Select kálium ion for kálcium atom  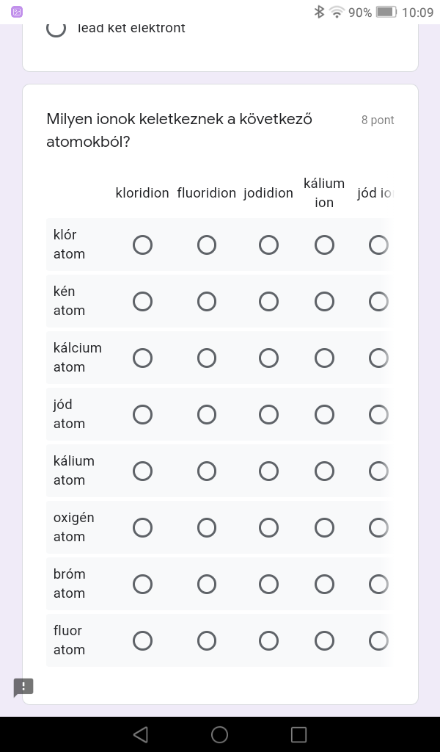point(324,358)
